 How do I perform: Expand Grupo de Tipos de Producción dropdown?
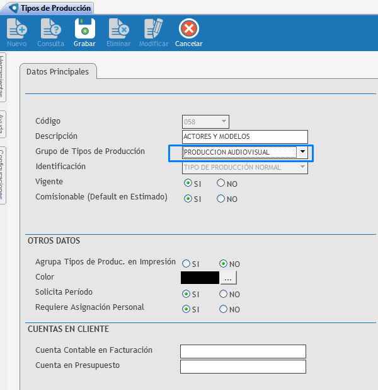click(x=302, y=152)
